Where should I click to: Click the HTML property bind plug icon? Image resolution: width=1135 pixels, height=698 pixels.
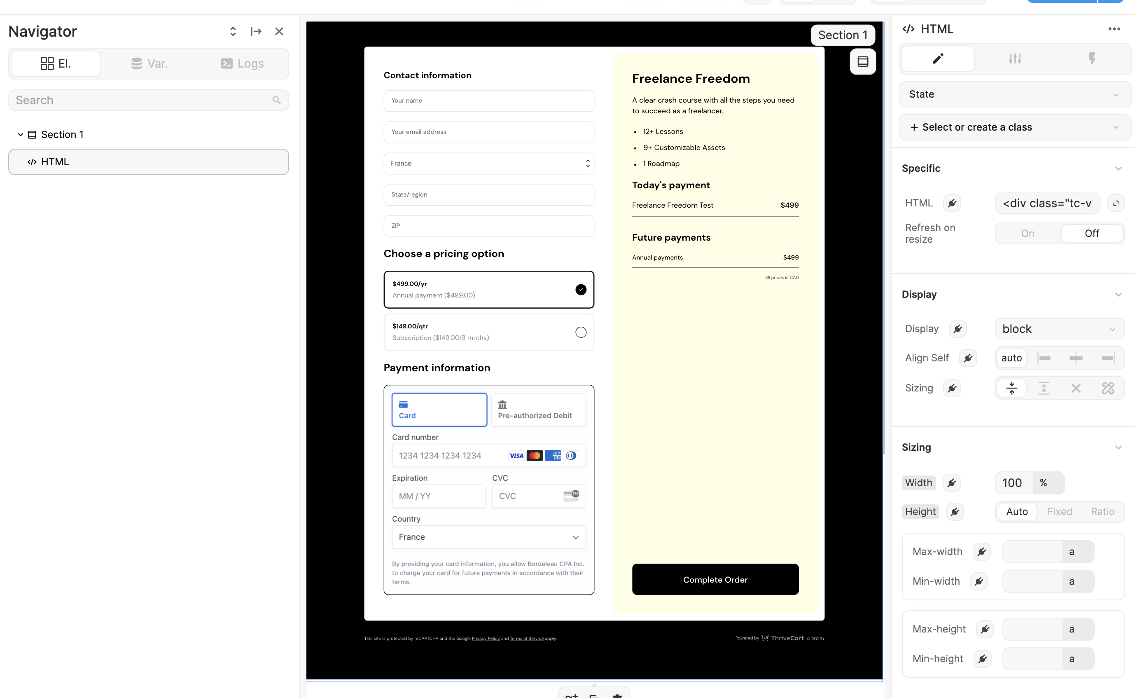tap(952, 203)
